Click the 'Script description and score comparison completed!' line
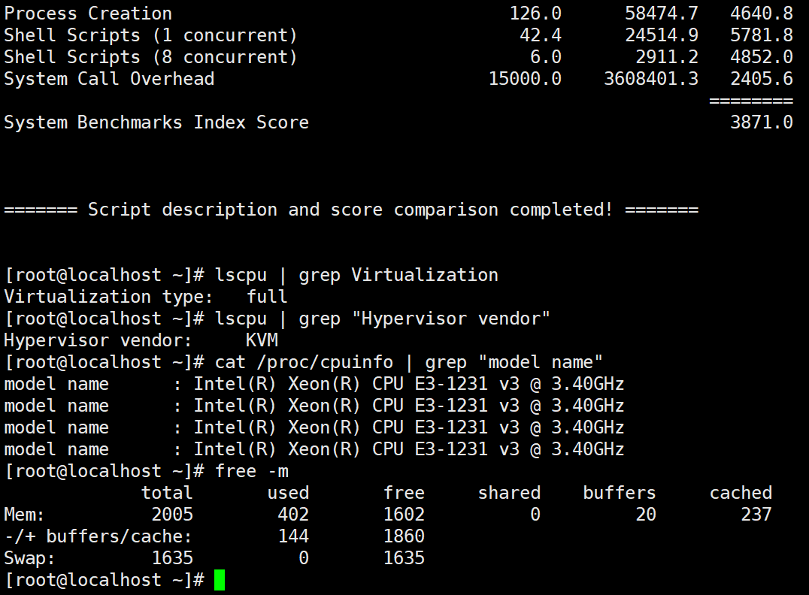 [351, 210]
